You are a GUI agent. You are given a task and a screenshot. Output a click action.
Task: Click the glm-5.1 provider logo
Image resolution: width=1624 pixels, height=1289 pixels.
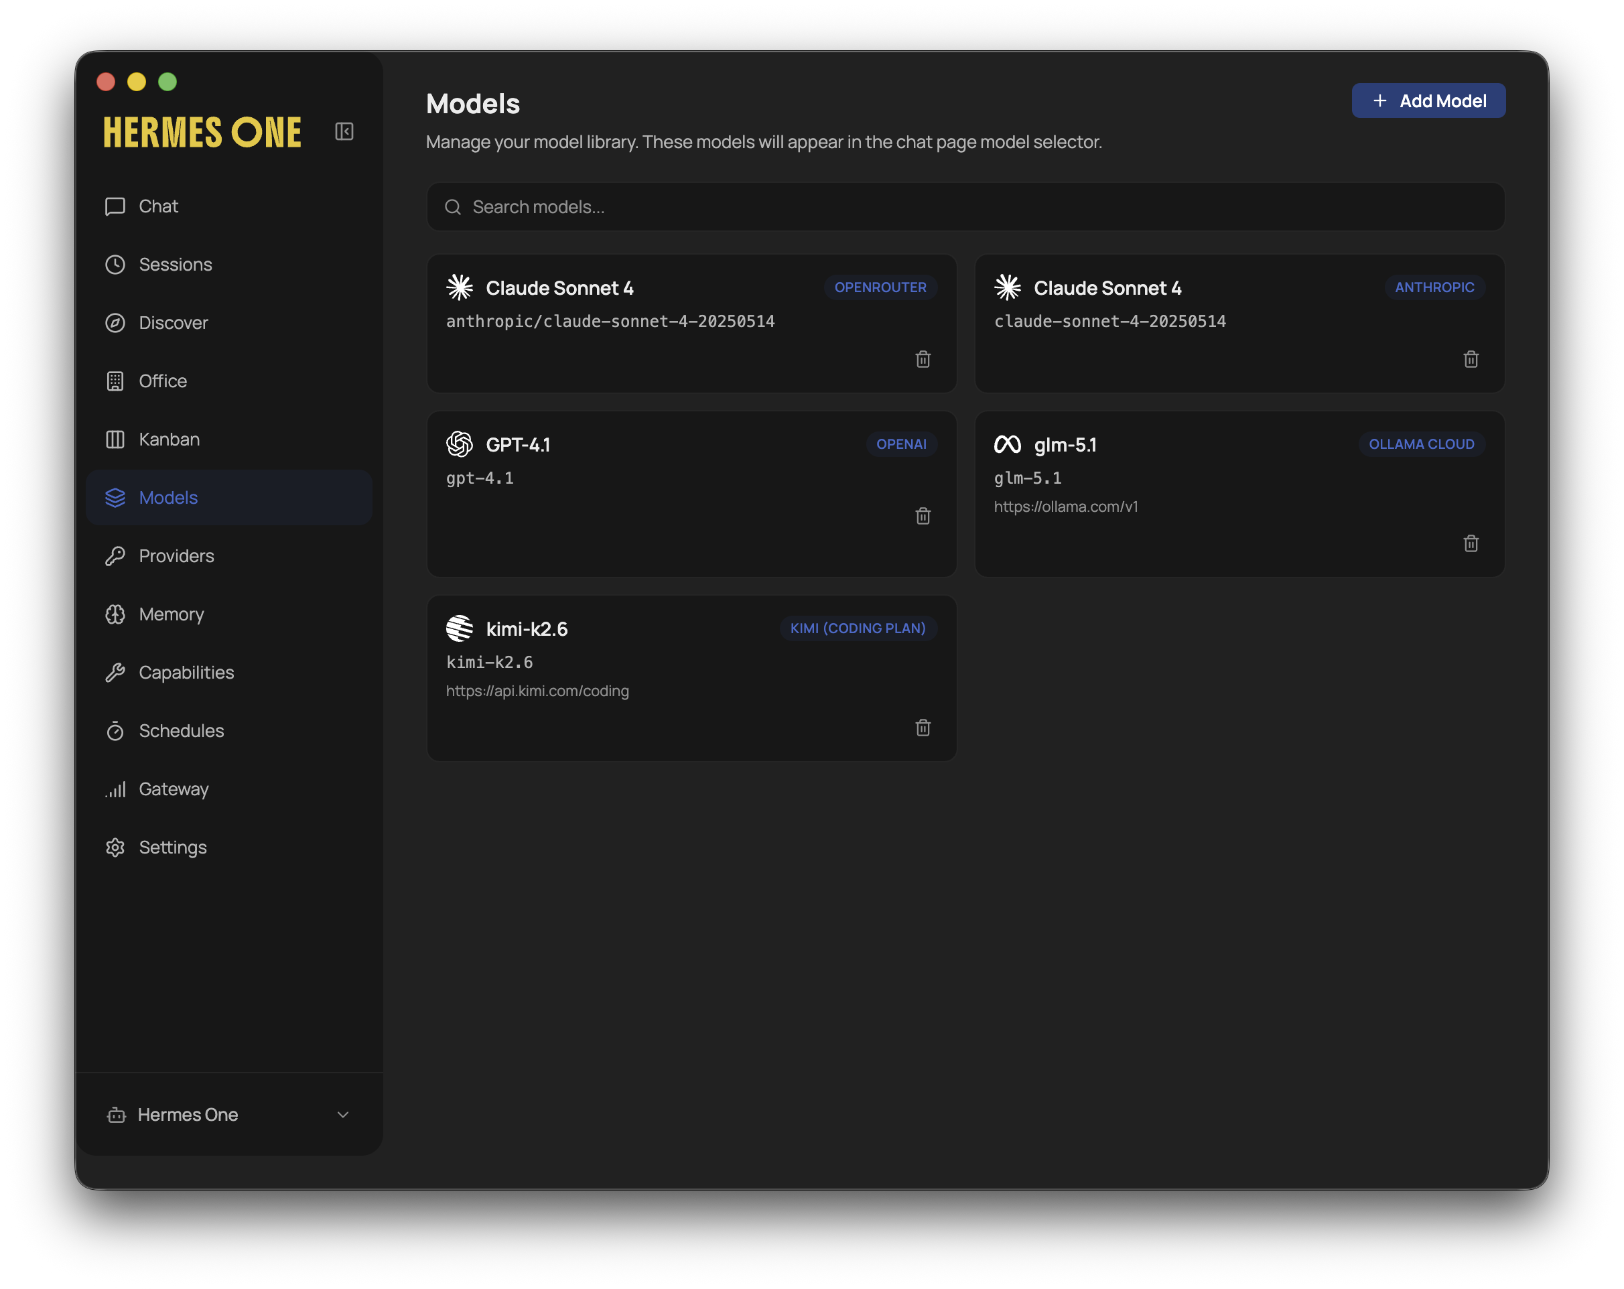click(x=1007, y=444)
